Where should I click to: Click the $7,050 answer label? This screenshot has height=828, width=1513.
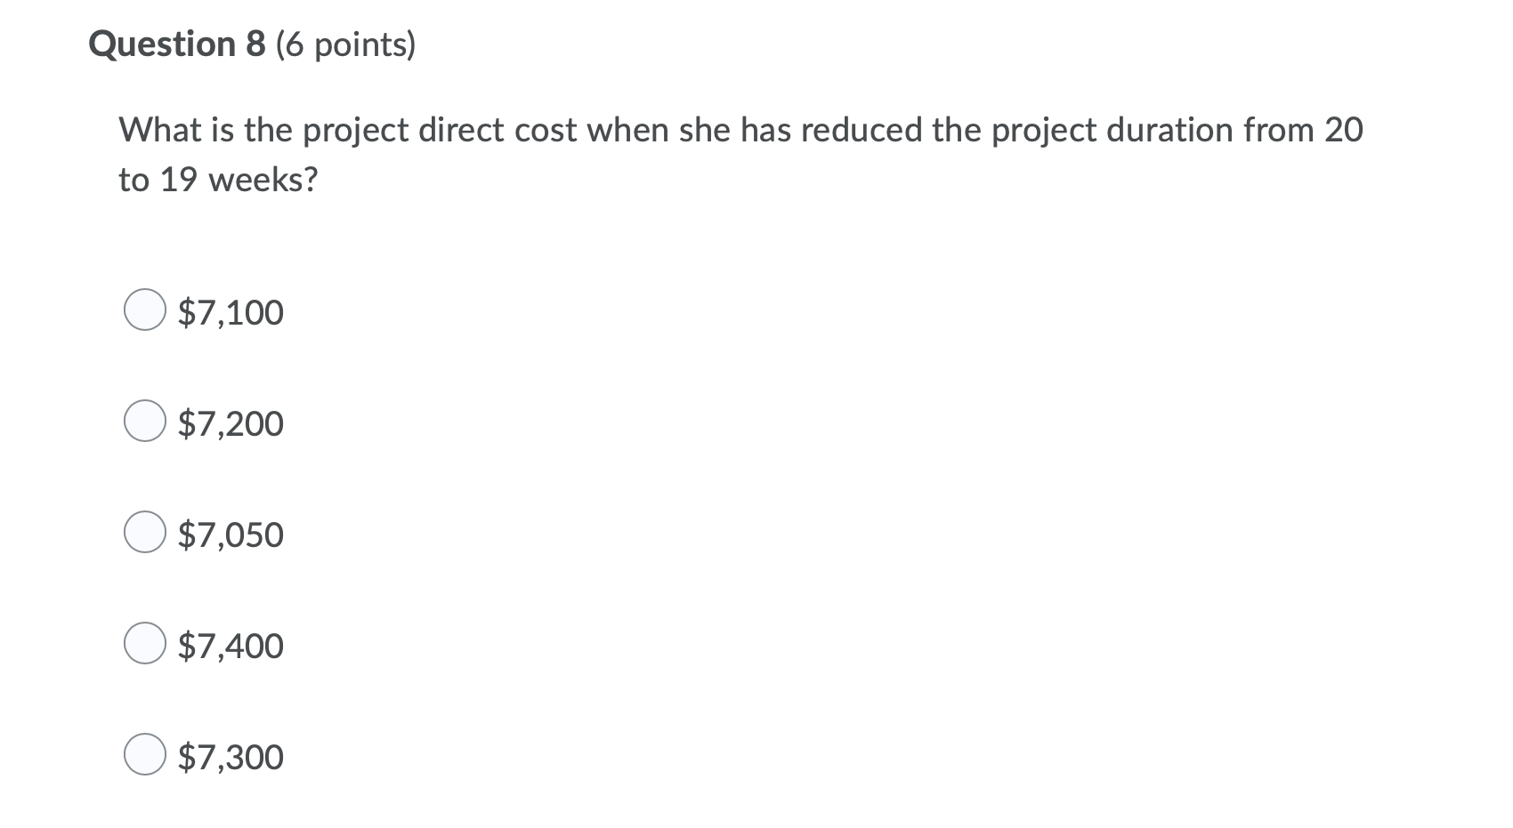tap(231, 535)
